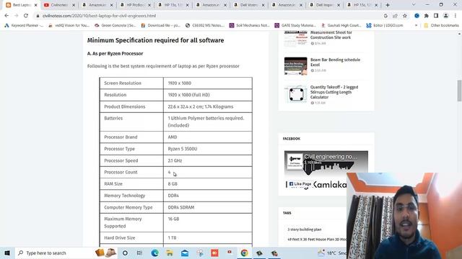Image resolution: width=462 pixels, height=259 pixels.
Task: Open the Extensions puzzle icon
Action: (x=427, y=16)
